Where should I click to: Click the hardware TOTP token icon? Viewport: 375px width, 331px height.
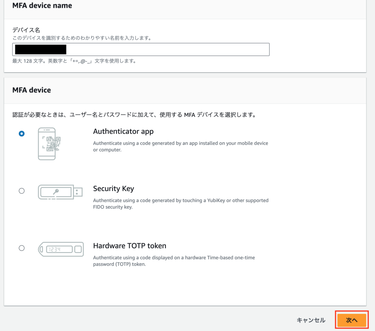61,249
